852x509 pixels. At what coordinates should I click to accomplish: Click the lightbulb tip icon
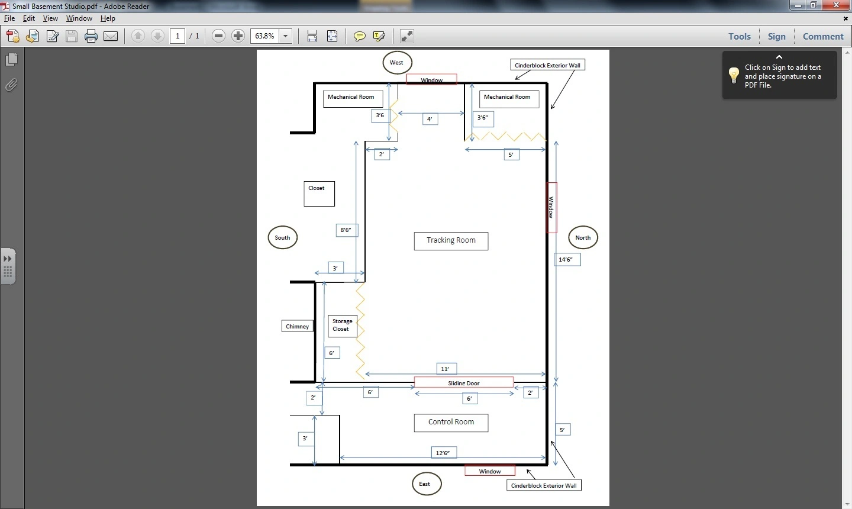734,75
